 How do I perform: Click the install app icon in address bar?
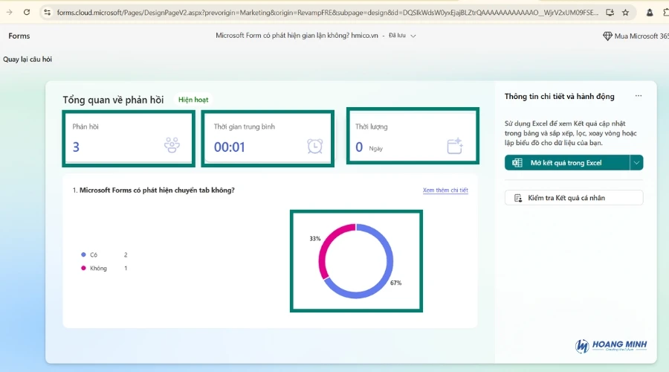point(610,13)
